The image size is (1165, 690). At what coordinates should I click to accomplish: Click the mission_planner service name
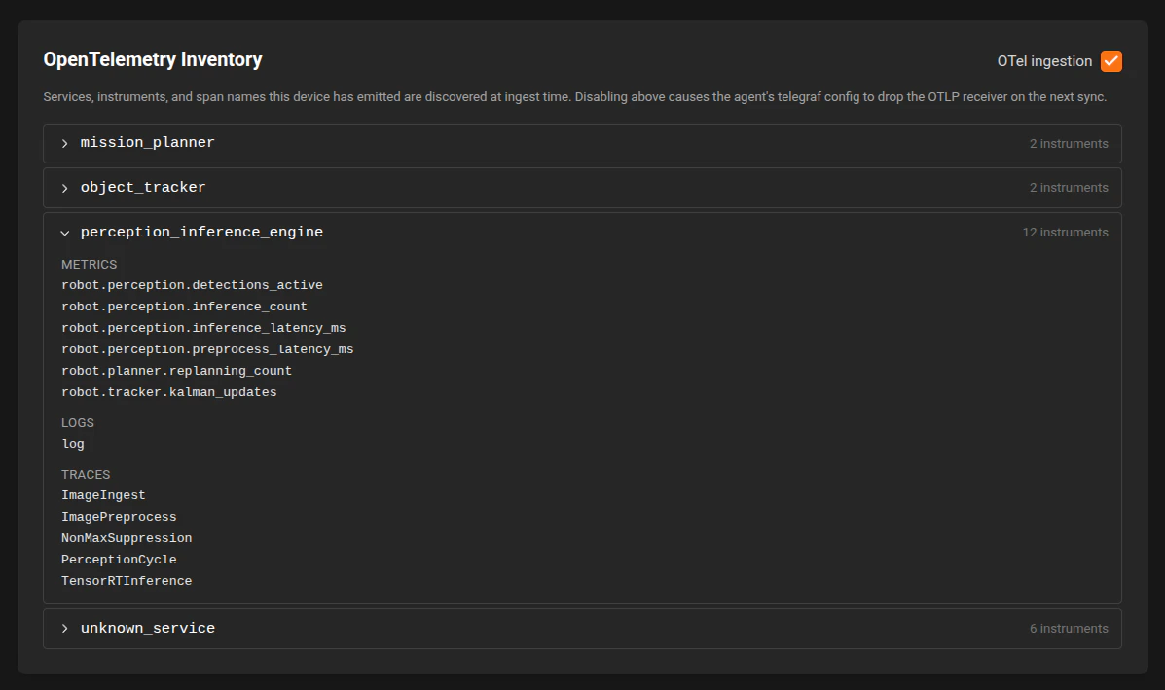pyautogui.click(x=147, y=143)
